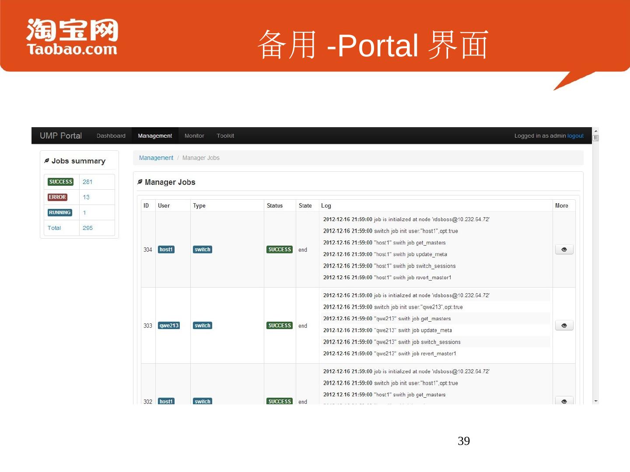Click the eye icon for job 302
The width and height of the screenshot is (630, 472).
click(x=564, y=401)
